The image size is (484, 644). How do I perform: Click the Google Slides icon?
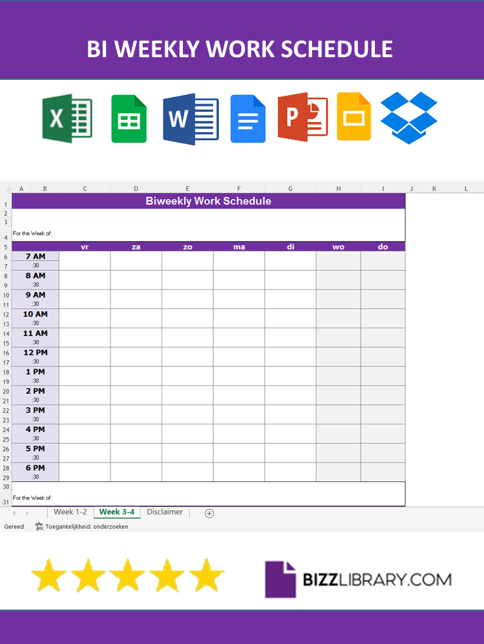coord(354,117)
